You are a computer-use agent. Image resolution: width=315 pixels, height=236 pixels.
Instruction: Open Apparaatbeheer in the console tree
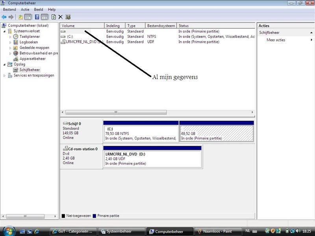[32, 59]
